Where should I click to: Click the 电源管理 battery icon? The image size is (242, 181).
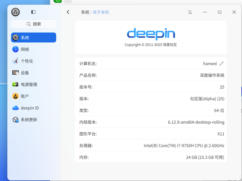tap(16, 84)
